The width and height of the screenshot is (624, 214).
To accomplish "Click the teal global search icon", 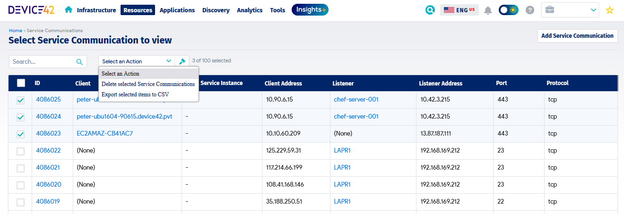I will [x=430, y=10].
